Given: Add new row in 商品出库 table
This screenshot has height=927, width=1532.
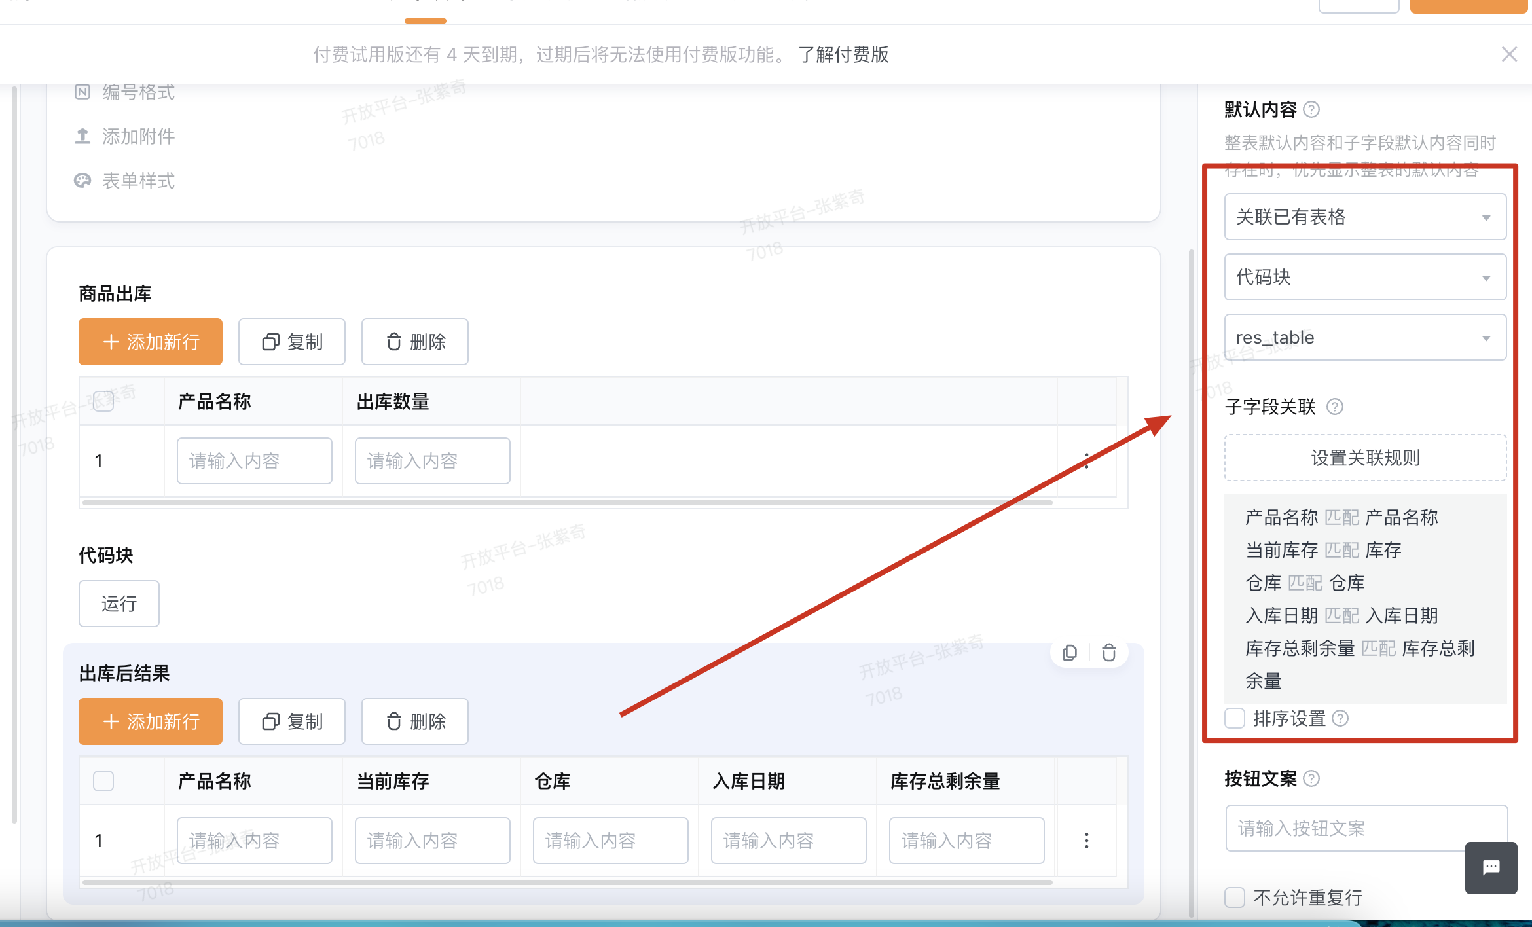Looking at the screenshot, I should pyautogui.click(x=151, y=342).
